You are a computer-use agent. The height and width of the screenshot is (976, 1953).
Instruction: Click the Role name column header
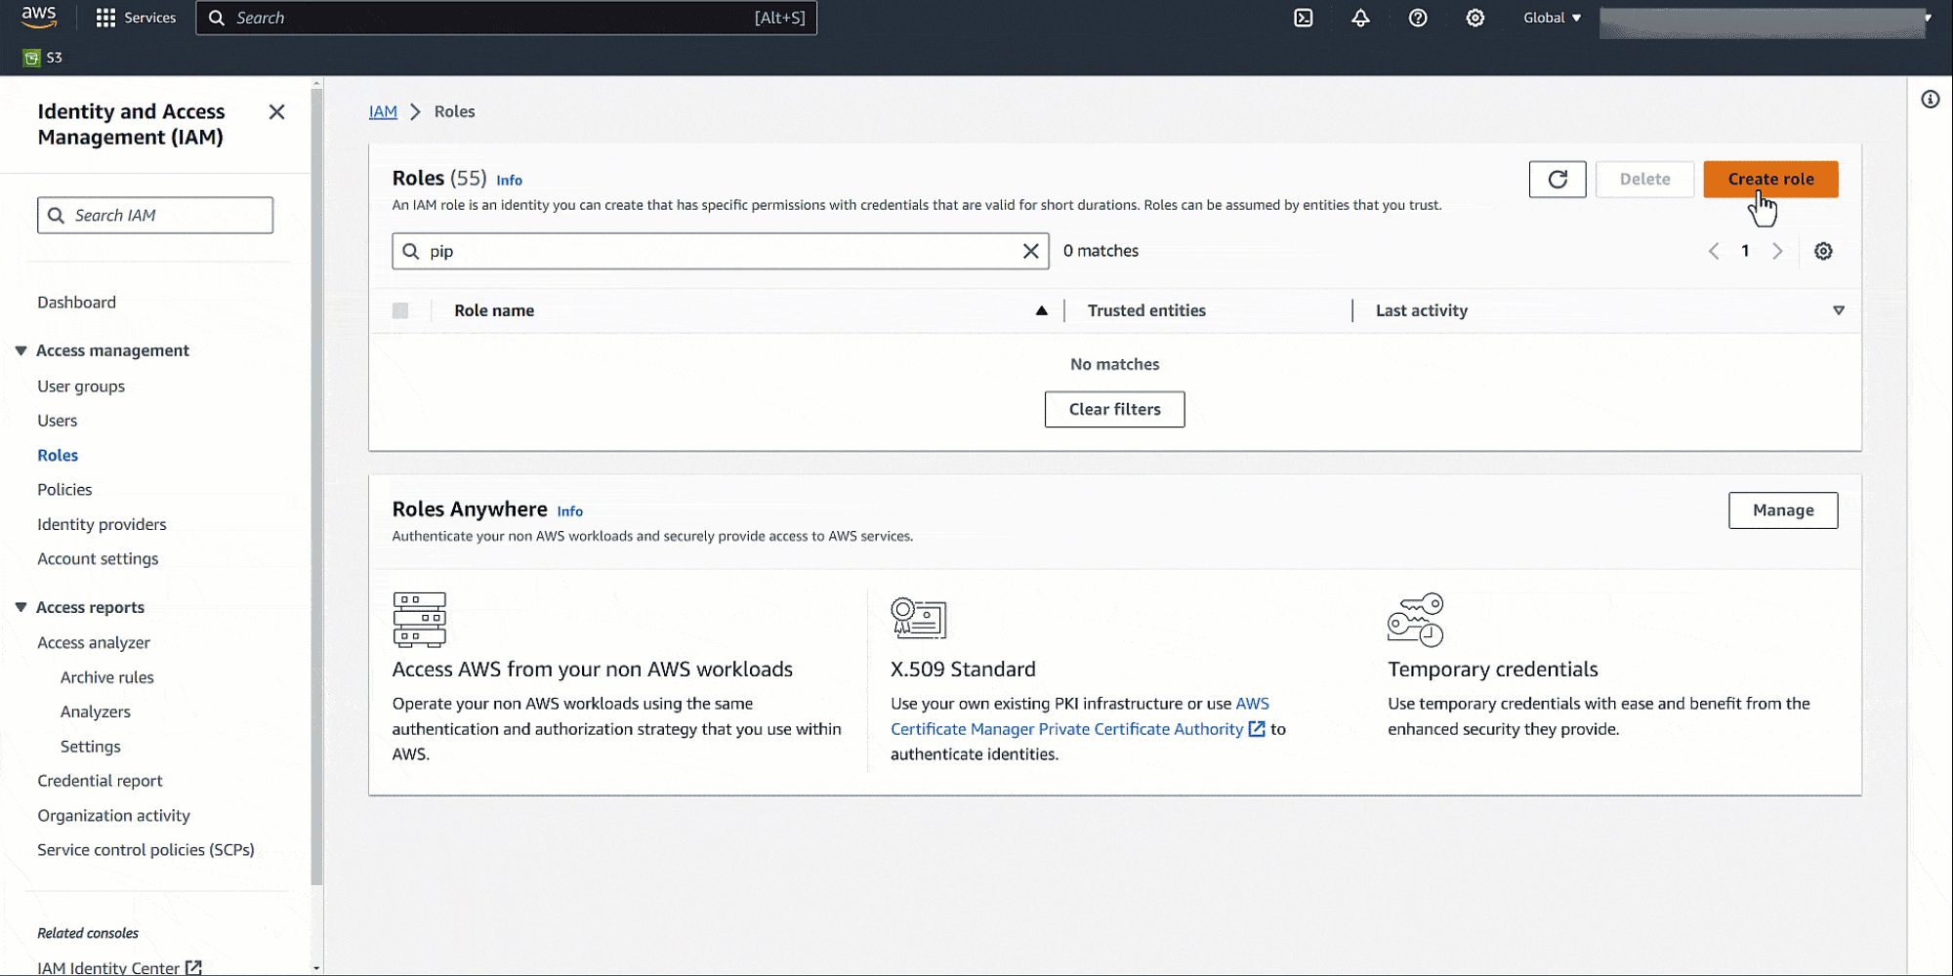tap(494, 310)
